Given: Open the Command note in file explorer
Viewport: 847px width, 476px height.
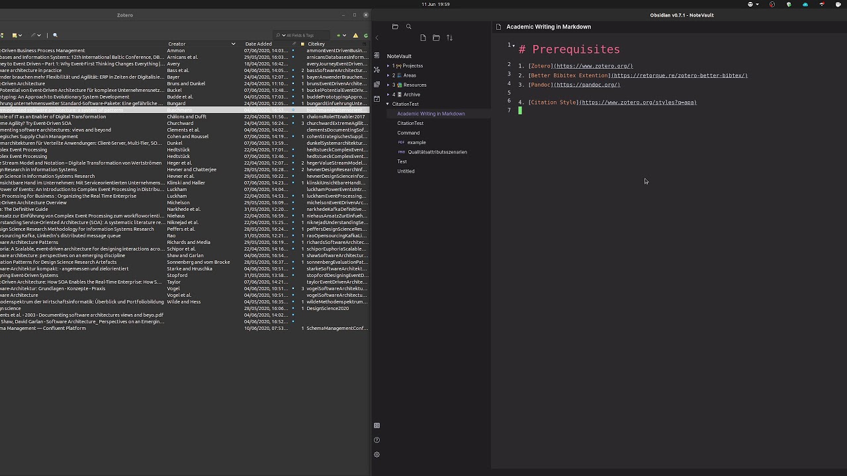Looking at the screenshot, I should click(408, 133).
